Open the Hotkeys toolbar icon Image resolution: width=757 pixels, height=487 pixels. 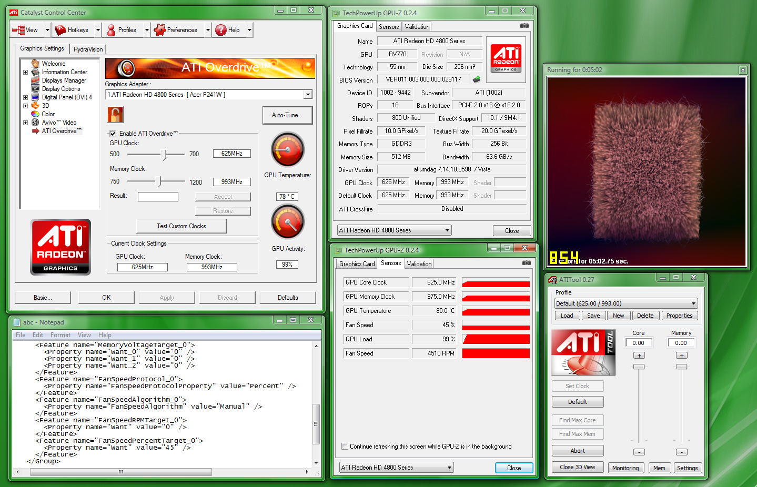pyautogui.click(x=60, y=30)
